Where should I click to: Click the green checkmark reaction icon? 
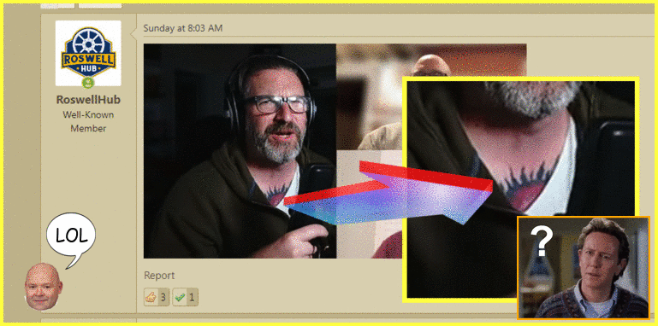[180, 297]
